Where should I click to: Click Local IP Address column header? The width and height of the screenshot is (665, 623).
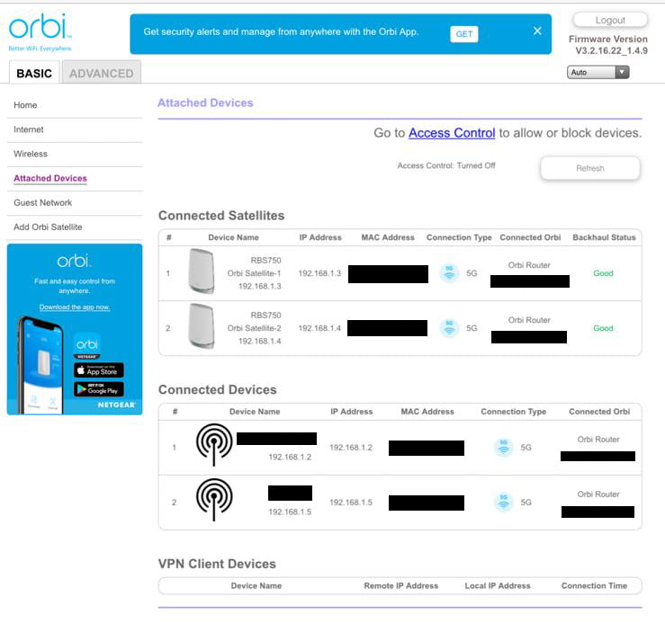click(498, 586)
